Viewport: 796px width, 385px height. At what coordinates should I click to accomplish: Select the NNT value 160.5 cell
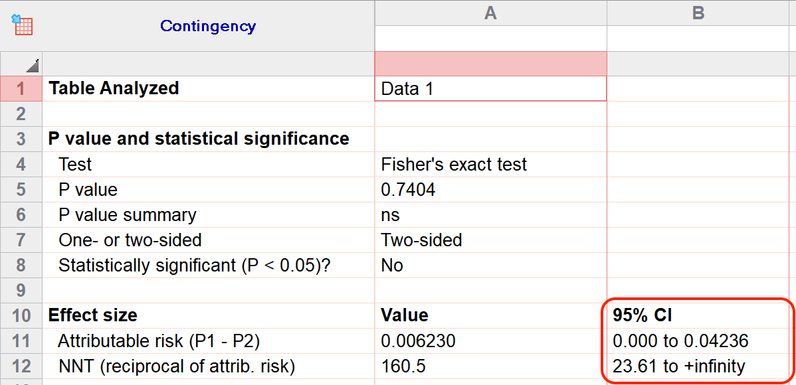(x=490, y=366)
